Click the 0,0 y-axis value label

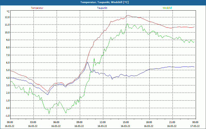point(7,108)
